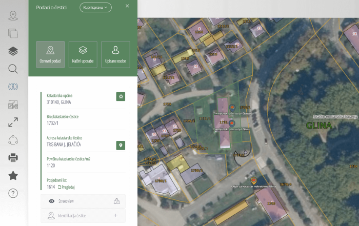Click parcel label 1708 on map
This screenshot has width=359, height=226.
(271, 203)
